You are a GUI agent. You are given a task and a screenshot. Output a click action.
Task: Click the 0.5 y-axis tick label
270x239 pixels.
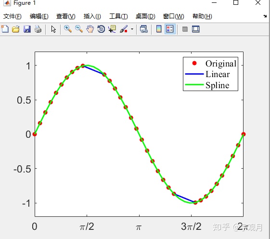pyautogui.click(x=24, y=100)
